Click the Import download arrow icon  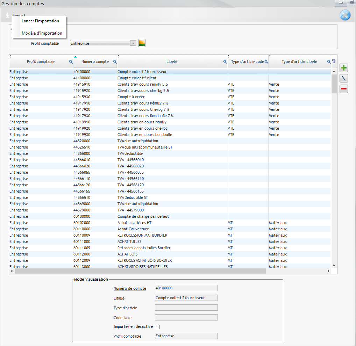coord(7,15)
